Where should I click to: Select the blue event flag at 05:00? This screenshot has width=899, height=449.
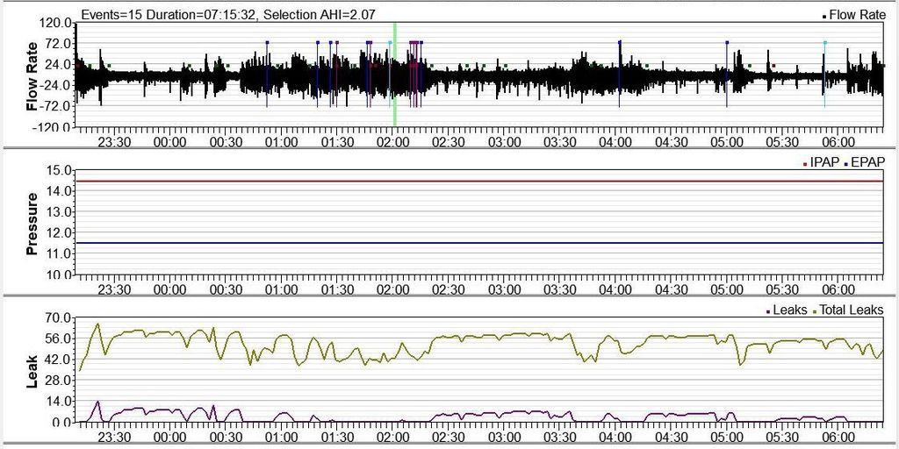click(727, 42)
